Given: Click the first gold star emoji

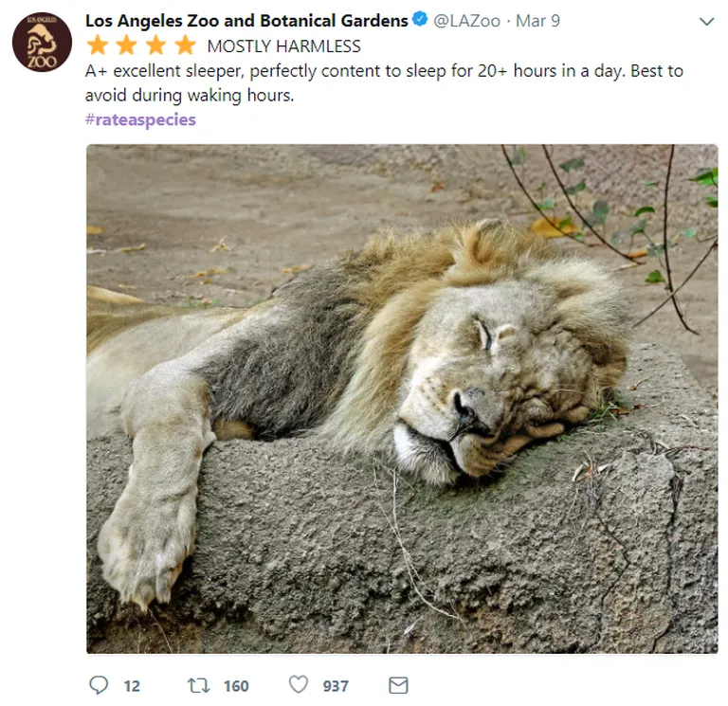Looking at the screenshot, I should pyautogui.click(x=98, y=45).
